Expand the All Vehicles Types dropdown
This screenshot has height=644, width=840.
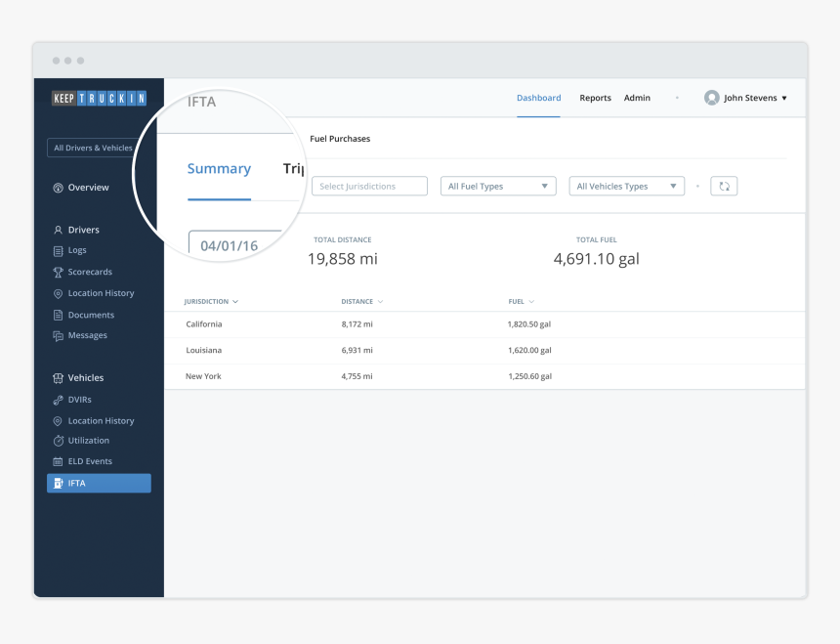click(x=626, y=186)
